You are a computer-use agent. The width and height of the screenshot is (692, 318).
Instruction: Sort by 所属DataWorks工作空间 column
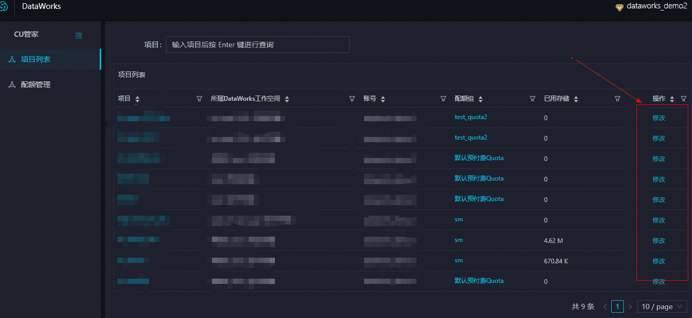pos(287,99)
